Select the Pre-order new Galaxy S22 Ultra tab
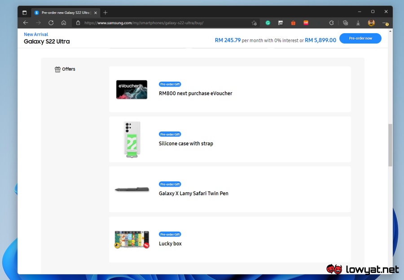This screenshot has width=404, height=280. [x=63, y=13]
